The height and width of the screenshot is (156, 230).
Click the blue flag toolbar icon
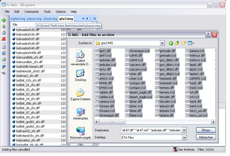click(x=4, y=67)
